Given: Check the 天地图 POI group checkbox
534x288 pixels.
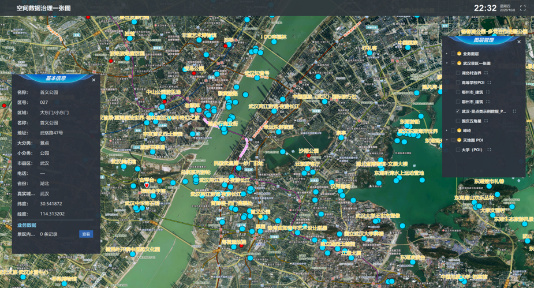Looking at the screenshot, I should click(453, 140).
